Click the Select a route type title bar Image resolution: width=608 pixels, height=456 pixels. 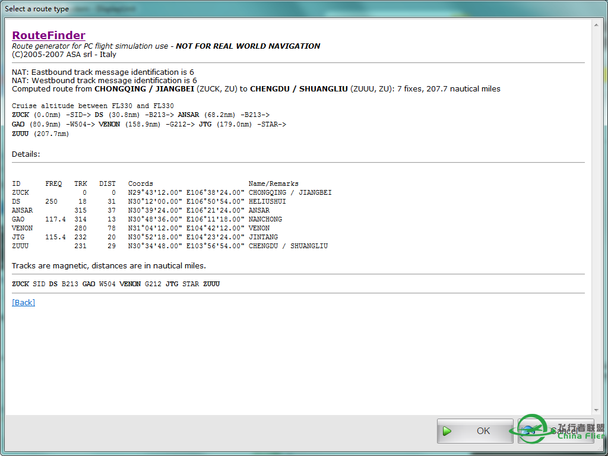pyautogui.click(x=36, y=9)
